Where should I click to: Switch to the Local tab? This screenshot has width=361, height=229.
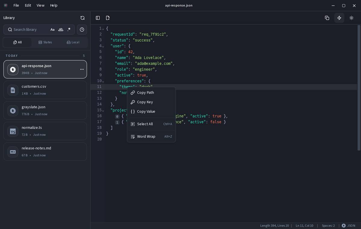(73, 42)
